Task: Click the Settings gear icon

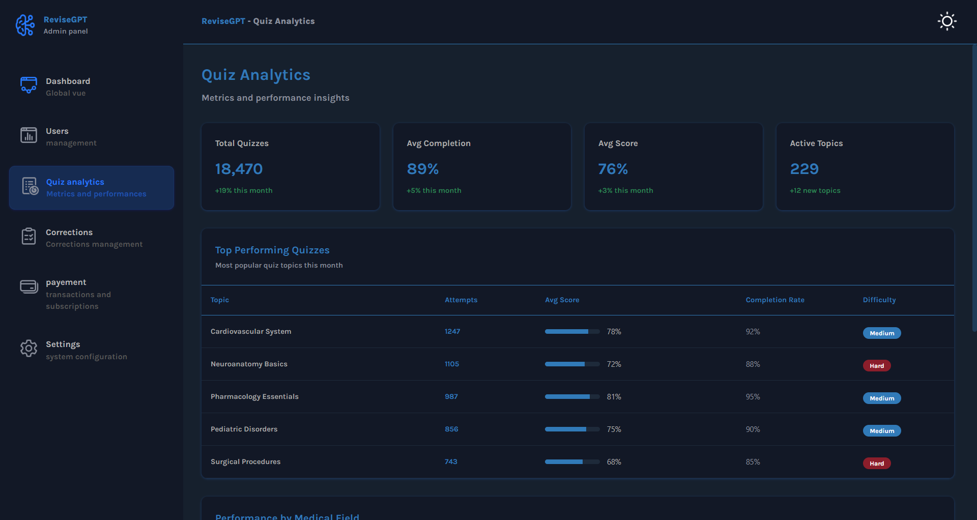Action: point(28,349)
